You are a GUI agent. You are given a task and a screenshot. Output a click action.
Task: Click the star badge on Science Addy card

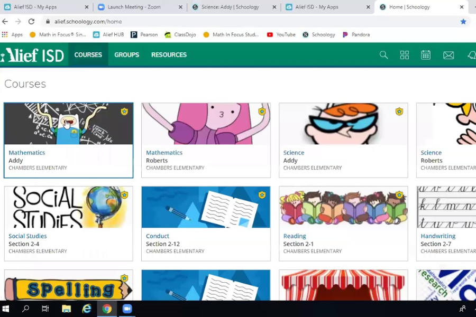pos(399,111)
